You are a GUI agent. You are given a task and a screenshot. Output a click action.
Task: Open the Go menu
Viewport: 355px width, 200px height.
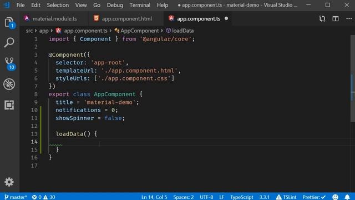[x=97, y=5]
